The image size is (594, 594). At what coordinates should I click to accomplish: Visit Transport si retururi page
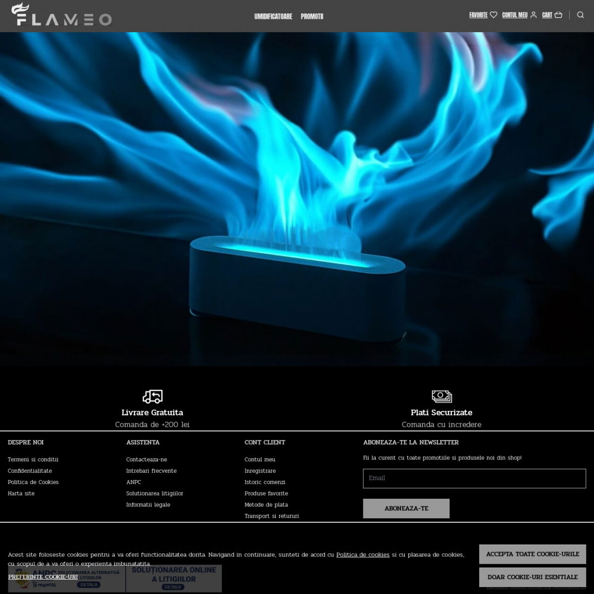tap(272, 516)
